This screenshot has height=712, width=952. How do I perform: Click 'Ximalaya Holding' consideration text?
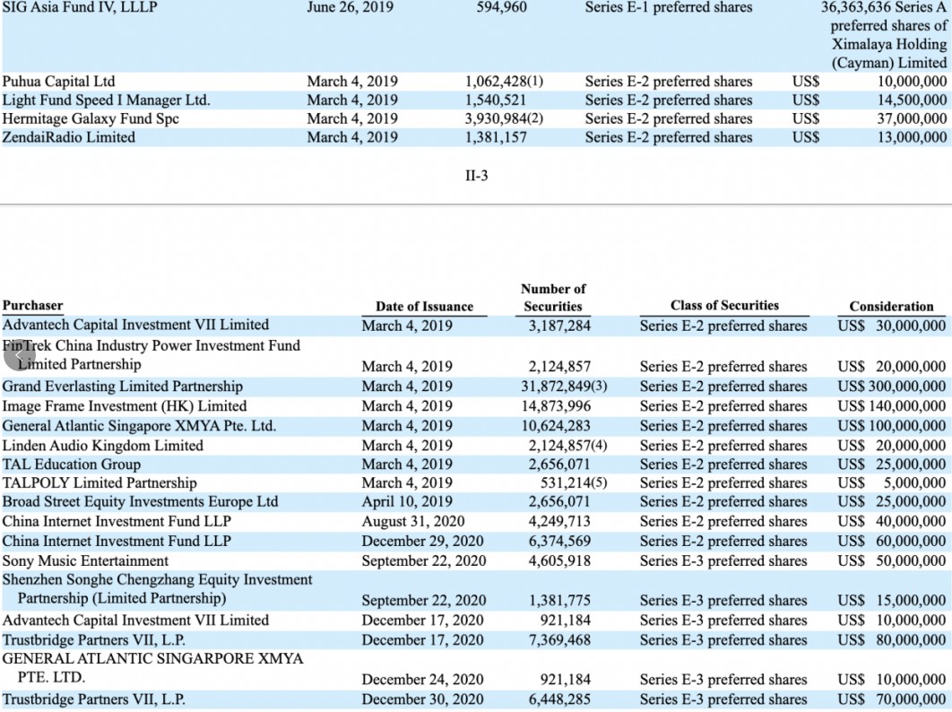tap(889, 44)
